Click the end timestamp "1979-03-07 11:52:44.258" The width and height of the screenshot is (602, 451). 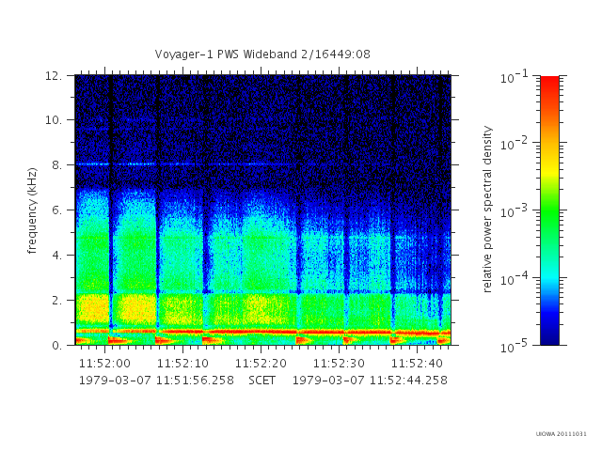(x=370, y=381)
